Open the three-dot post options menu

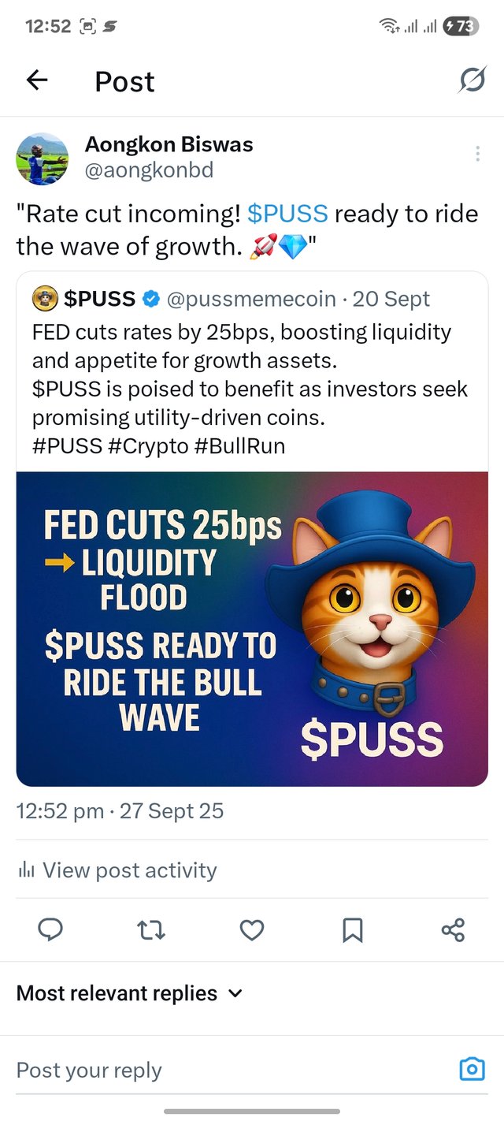(x=477, y=154)
